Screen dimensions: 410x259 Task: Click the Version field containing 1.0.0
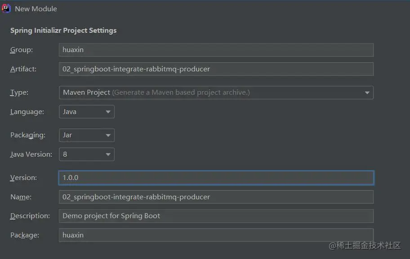click(x=216, y=178)
